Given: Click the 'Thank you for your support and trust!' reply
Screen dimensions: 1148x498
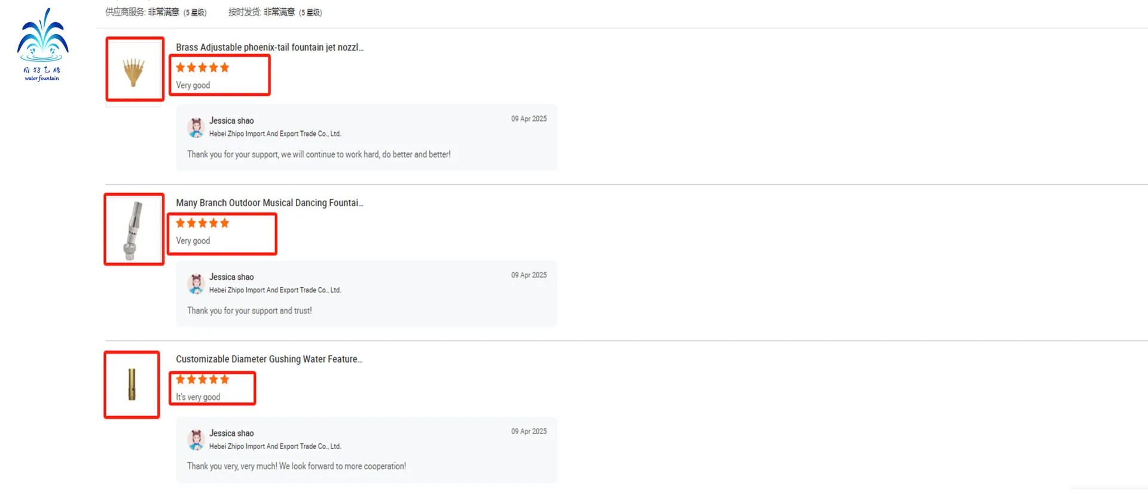Looking at the screenshot, I should 249,311.
